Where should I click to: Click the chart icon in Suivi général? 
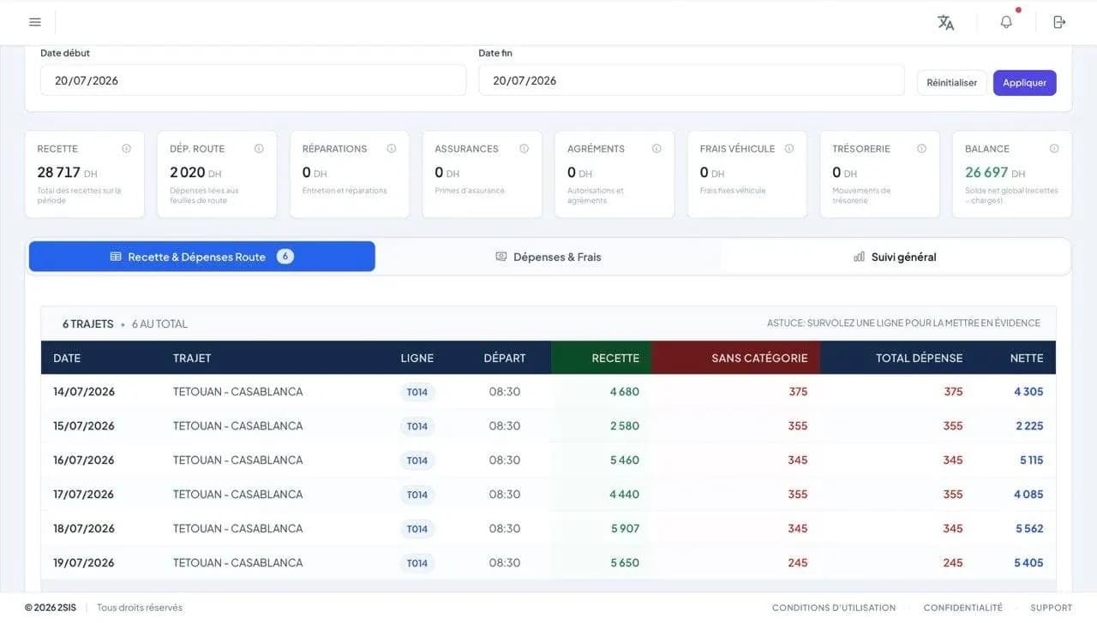click(x=859, y=257)
